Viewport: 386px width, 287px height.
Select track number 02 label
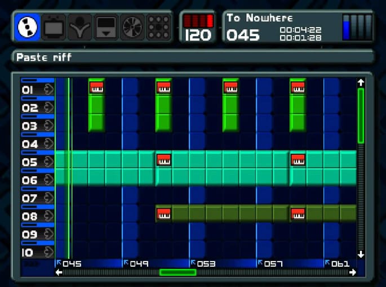click(x=30, y=108)
